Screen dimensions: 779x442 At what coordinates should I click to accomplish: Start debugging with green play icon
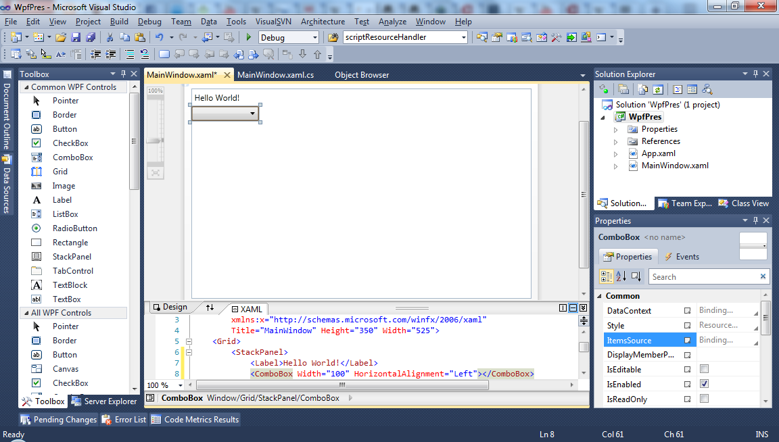[x=248, y=37]
